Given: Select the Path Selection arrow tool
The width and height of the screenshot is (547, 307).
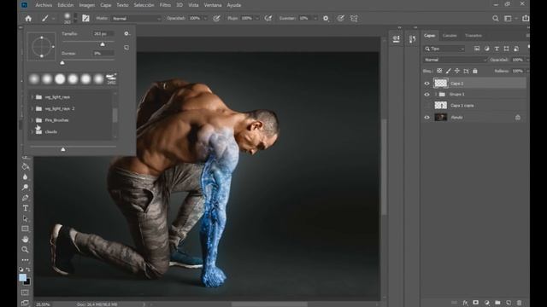Looking at the screenshot, I should coord(25,218).
